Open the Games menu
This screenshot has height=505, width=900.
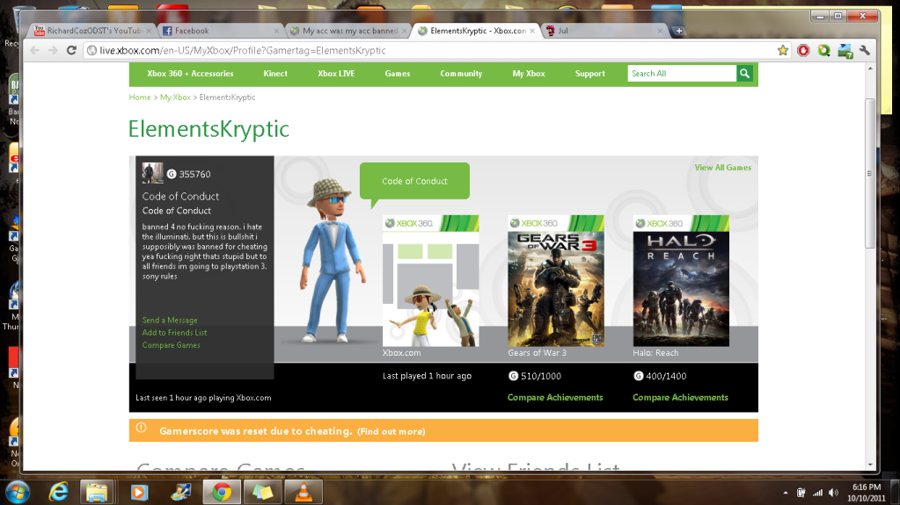(x=397, y=74)
